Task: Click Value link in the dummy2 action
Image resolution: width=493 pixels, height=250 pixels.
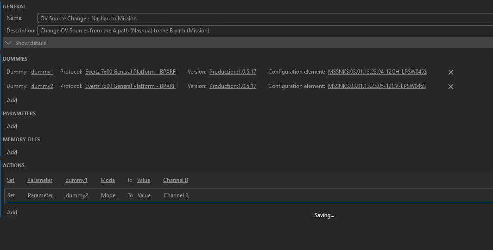Action: click(x=144, y=195)
